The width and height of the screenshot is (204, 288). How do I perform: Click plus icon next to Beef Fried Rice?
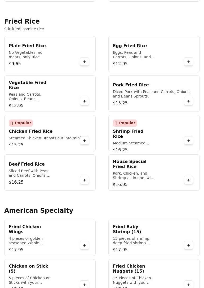[x=85, y=180]
